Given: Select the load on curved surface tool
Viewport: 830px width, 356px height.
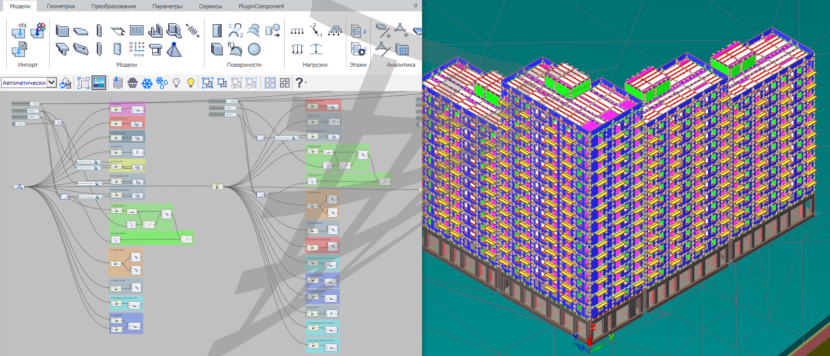Looking at the screenshot, I should point(297,49).
